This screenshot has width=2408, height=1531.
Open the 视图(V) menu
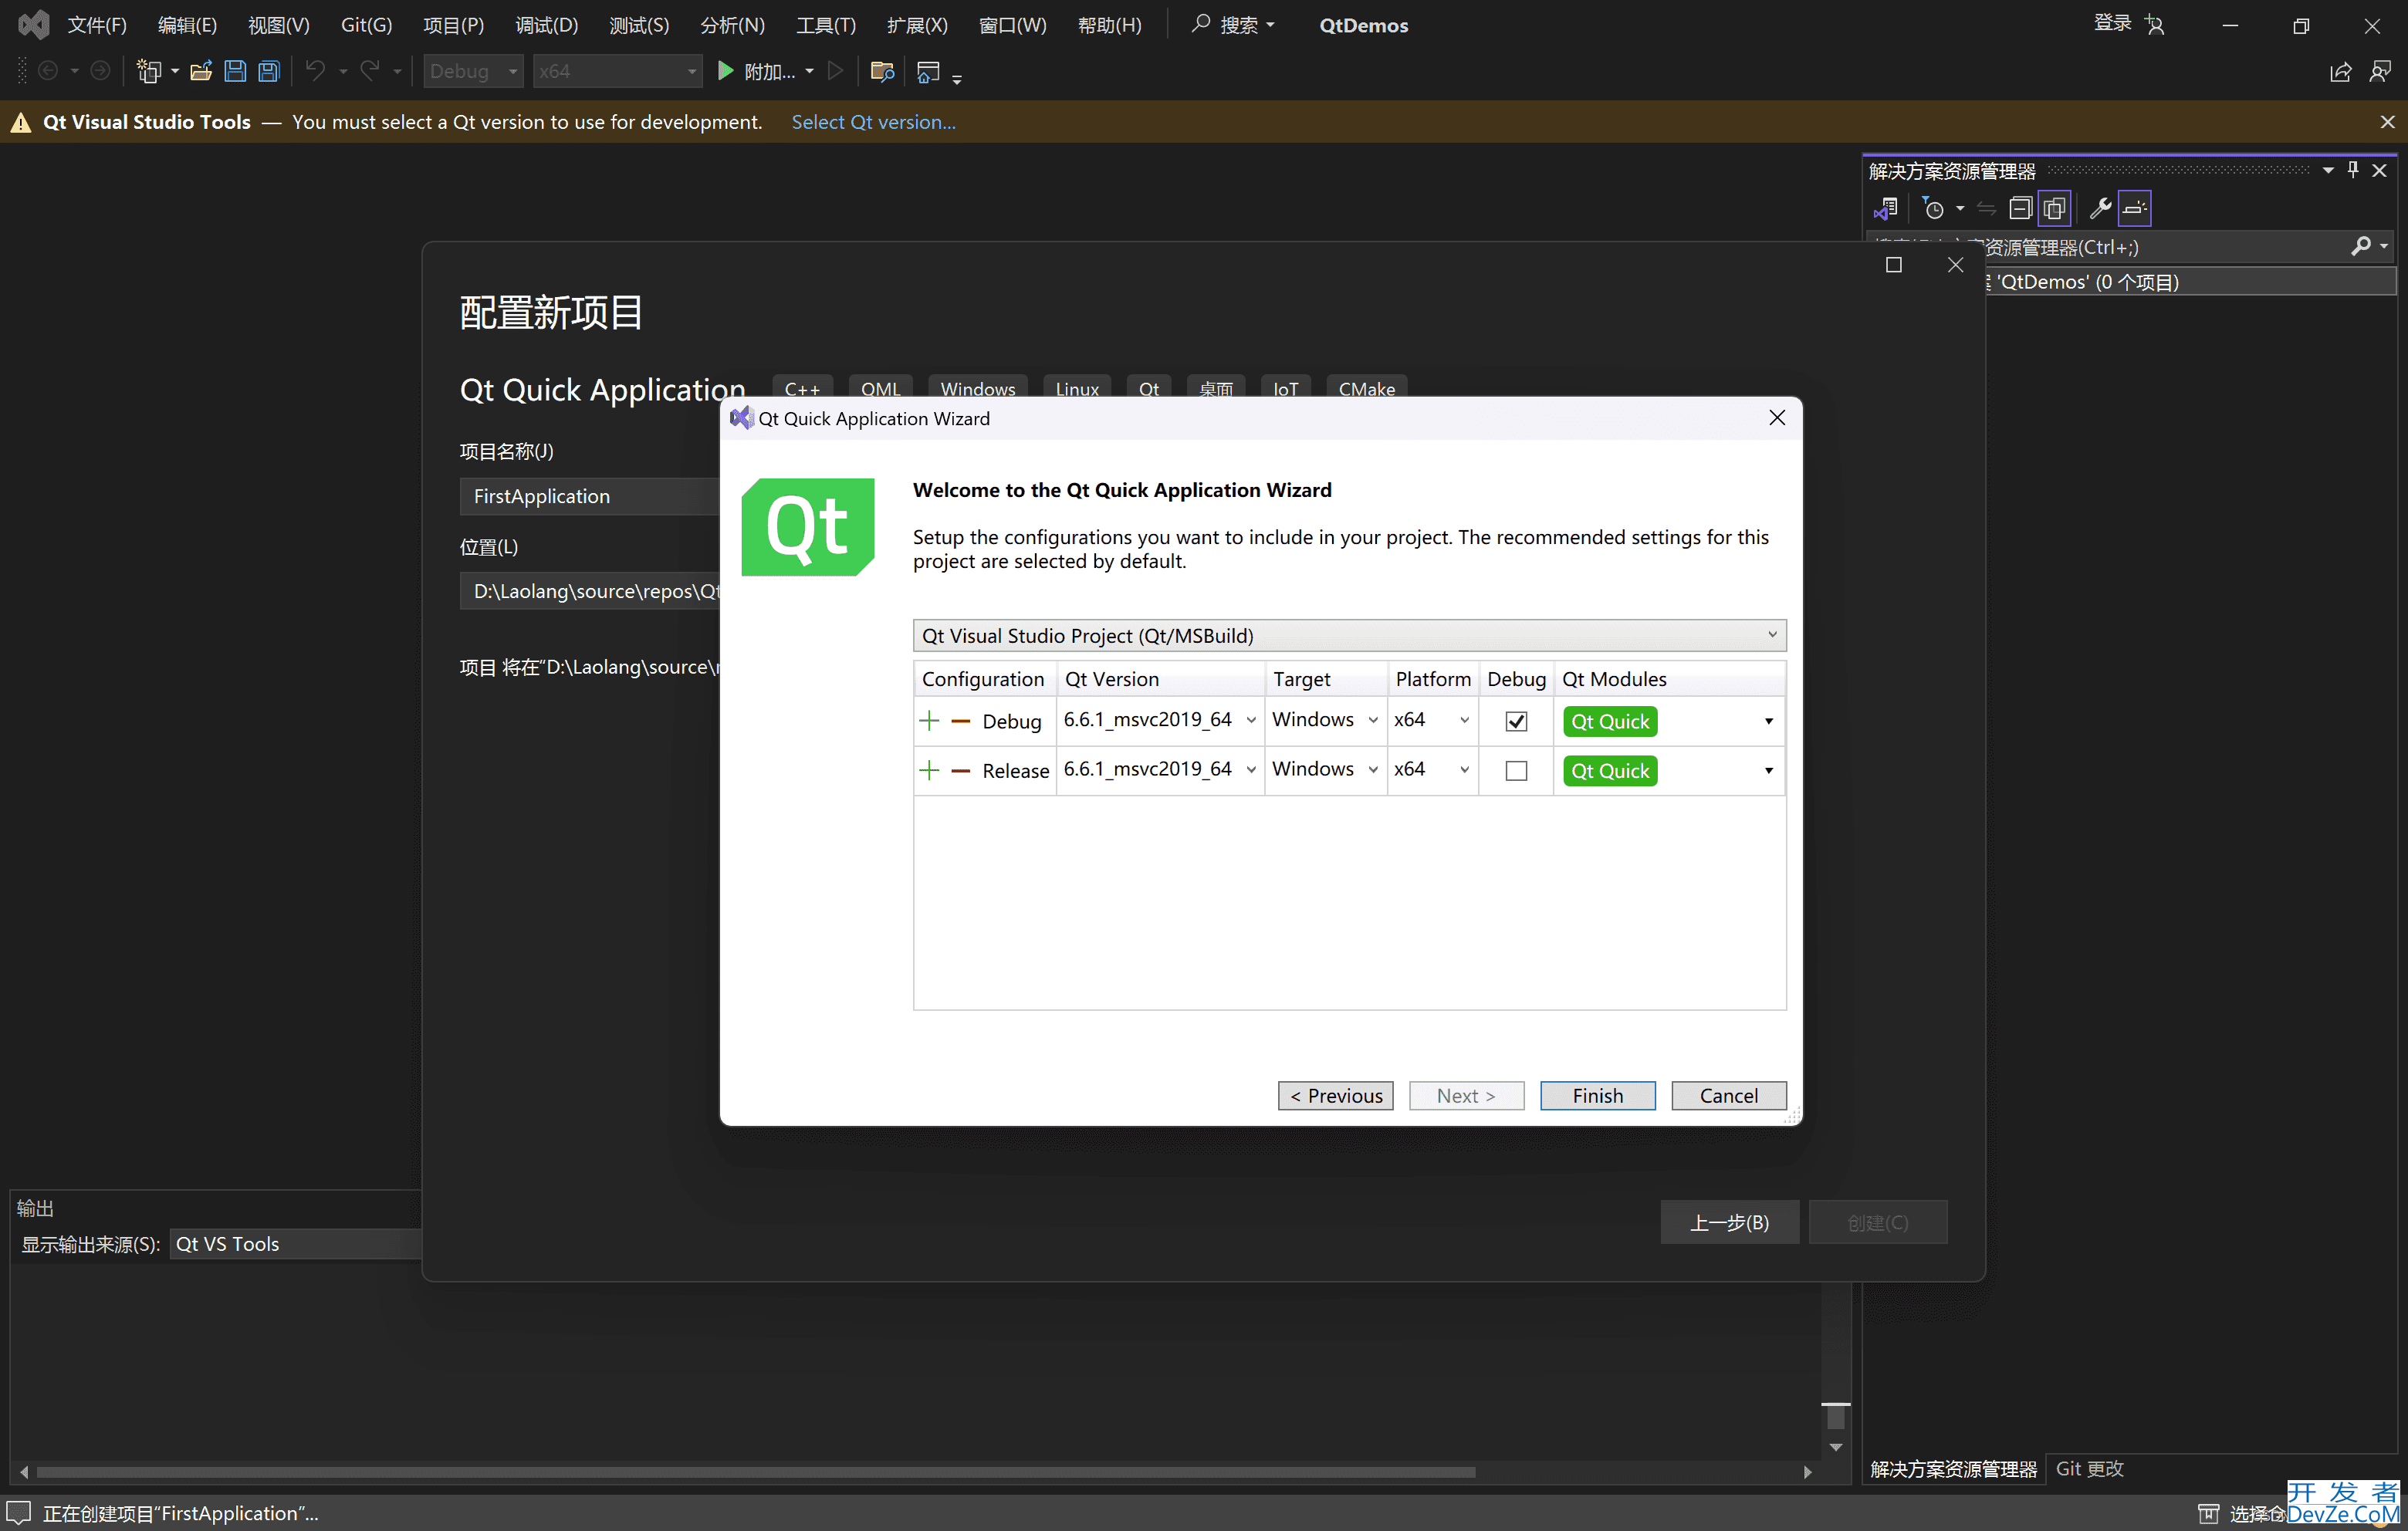pyautogui.click(x=279, y=25)
